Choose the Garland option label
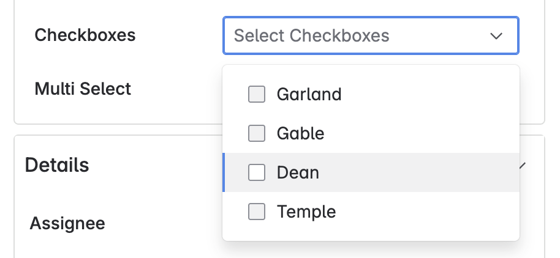 click(309, 94)
